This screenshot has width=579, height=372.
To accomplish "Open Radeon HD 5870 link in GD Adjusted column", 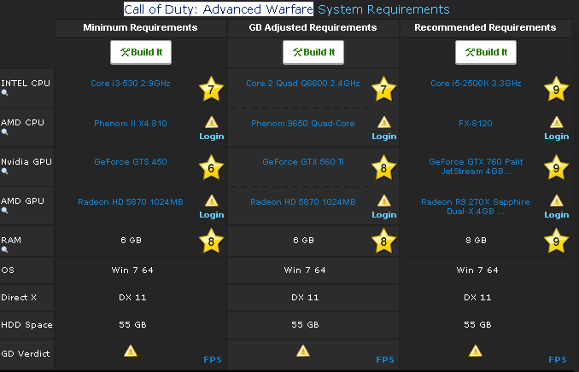I will tap(303, 202).
